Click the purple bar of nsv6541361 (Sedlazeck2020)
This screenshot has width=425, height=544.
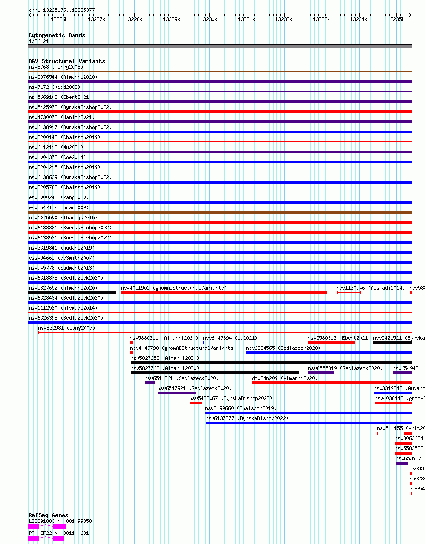coord(150,383)
